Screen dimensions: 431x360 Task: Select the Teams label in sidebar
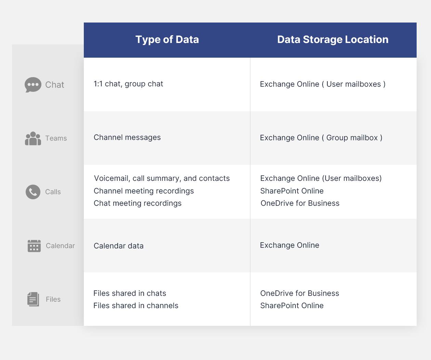click(x=56, y=138)
